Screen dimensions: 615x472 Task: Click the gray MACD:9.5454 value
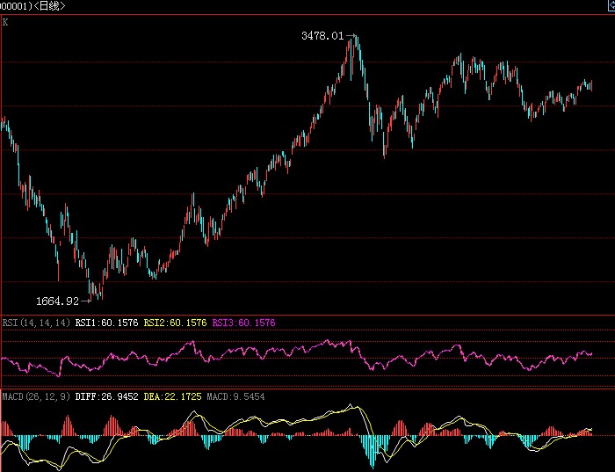point(235,396)
